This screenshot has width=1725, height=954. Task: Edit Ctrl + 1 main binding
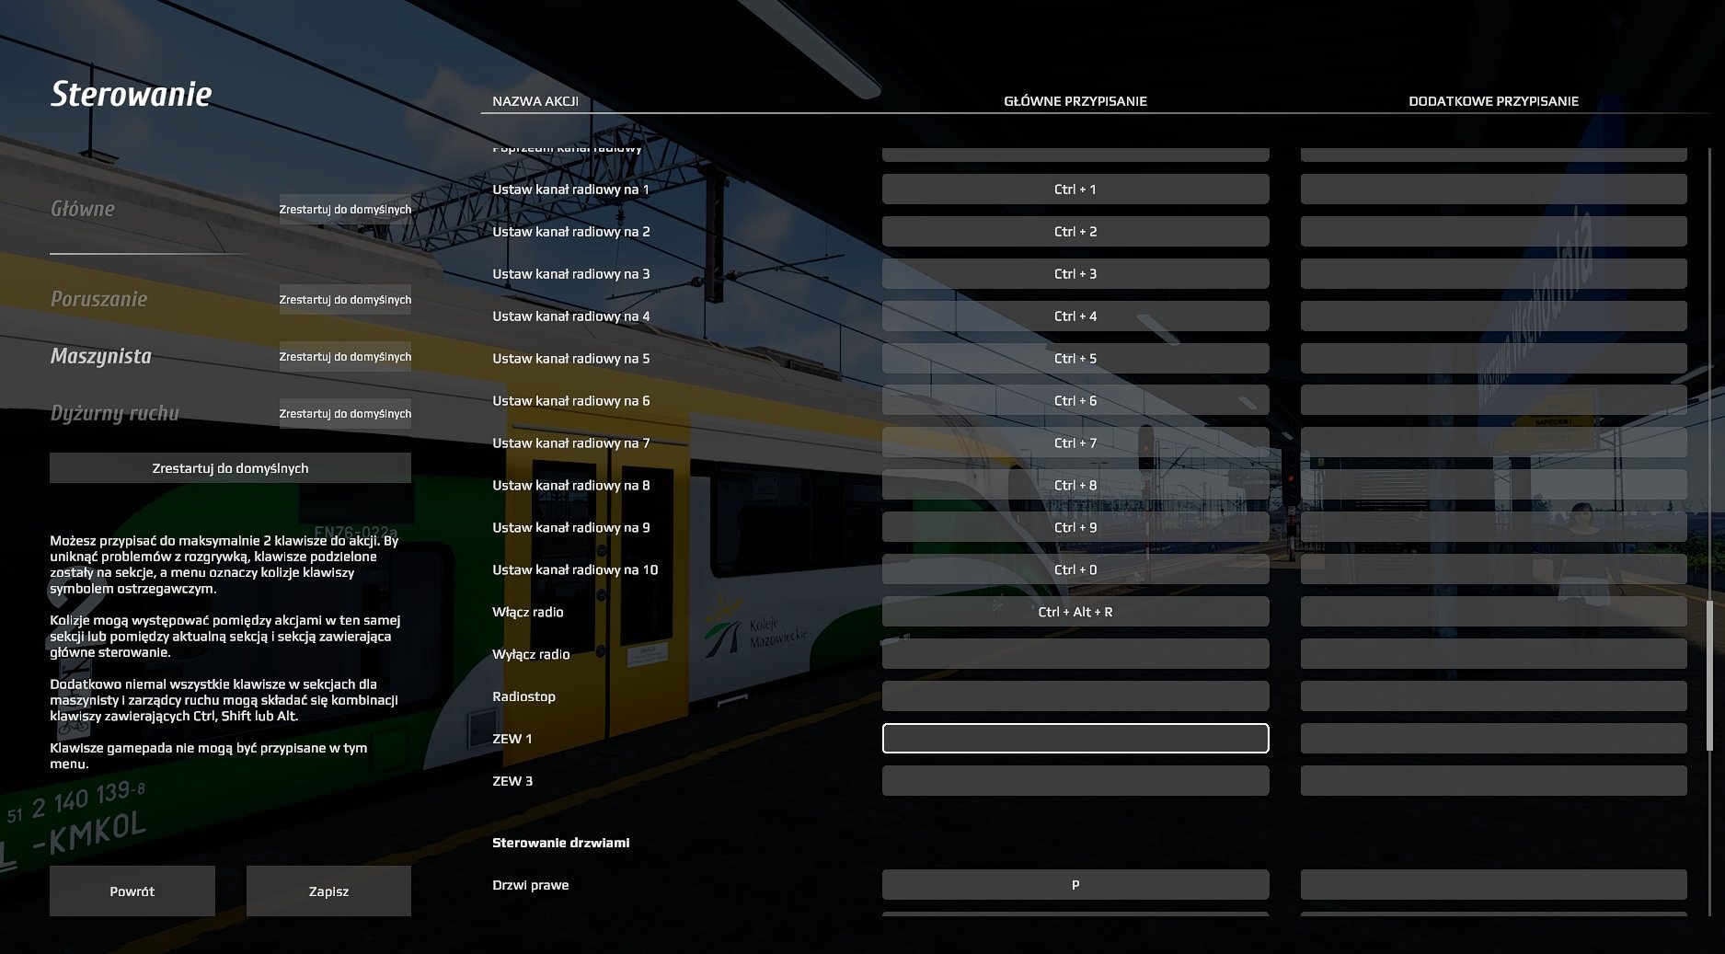1075,190
